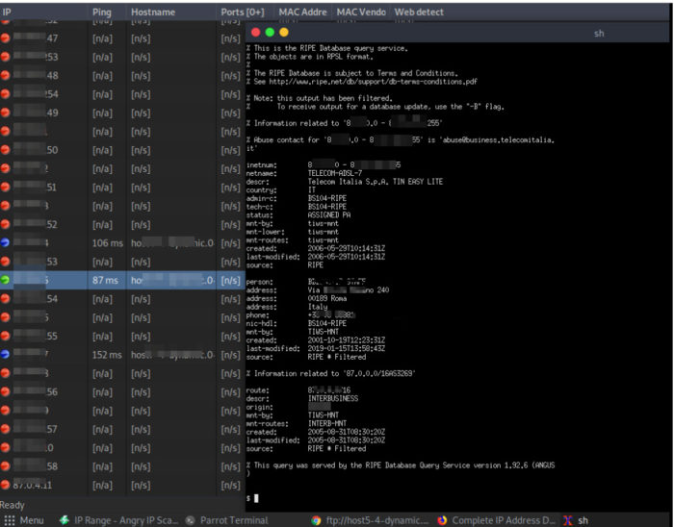Viewport: 674px width, 527px height.
Task: Click the IP cell 87.0.4.11
Action: point(32,485)
